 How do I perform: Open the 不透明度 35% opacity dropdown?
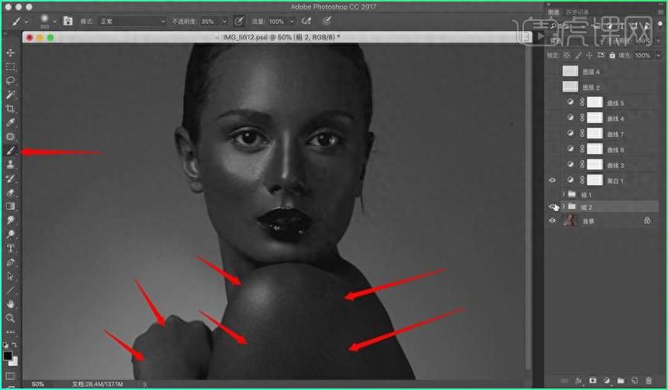click(224, 22)
